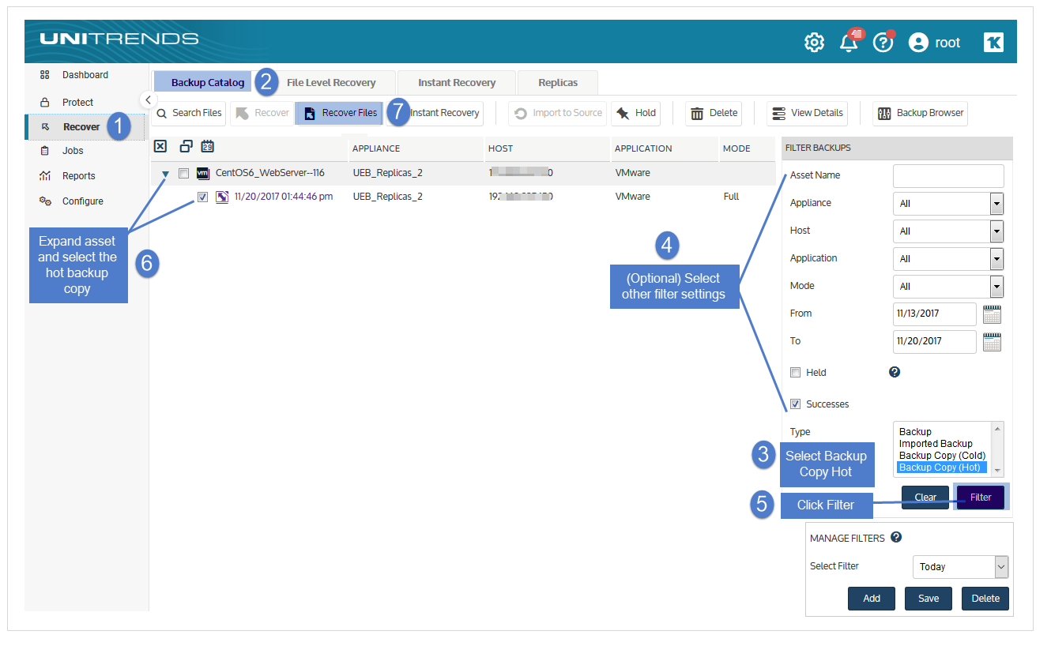
Task: Switch to the Instant Recovery tab
Action: [x=457, y=82]
